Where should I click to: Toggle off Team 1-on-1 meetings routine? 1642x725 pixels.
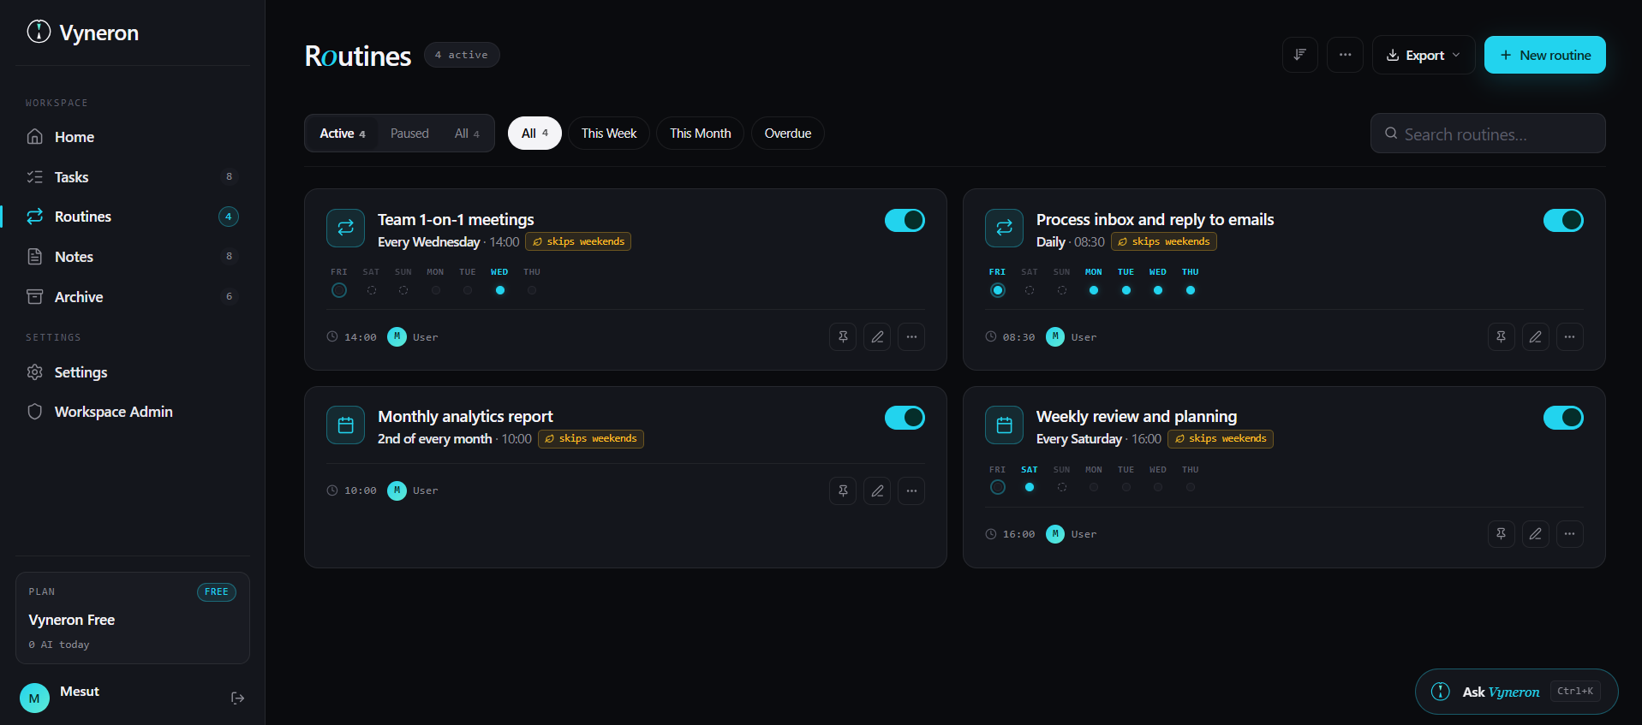pyautogui.click(x=905, y=220)
